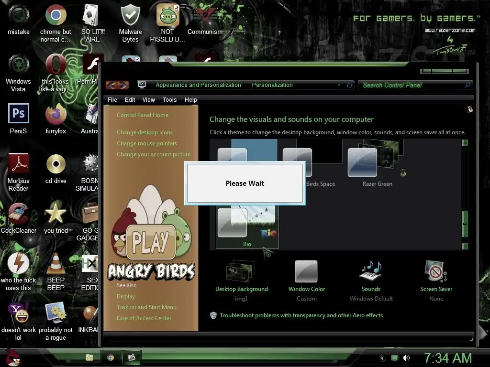The image size is (490, 367).
Task: Show hidden tray icons arrow
Action: (382, 358)
